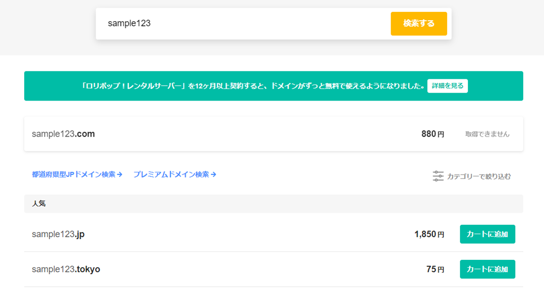Click the 人気 category header
Screen dimensions: 544x288
[x=39, y=204]
